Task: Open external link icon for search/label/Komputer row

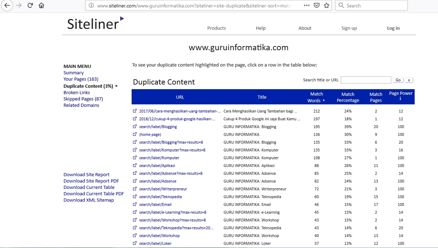Action: pyautogui.click(x=134, y=157)
